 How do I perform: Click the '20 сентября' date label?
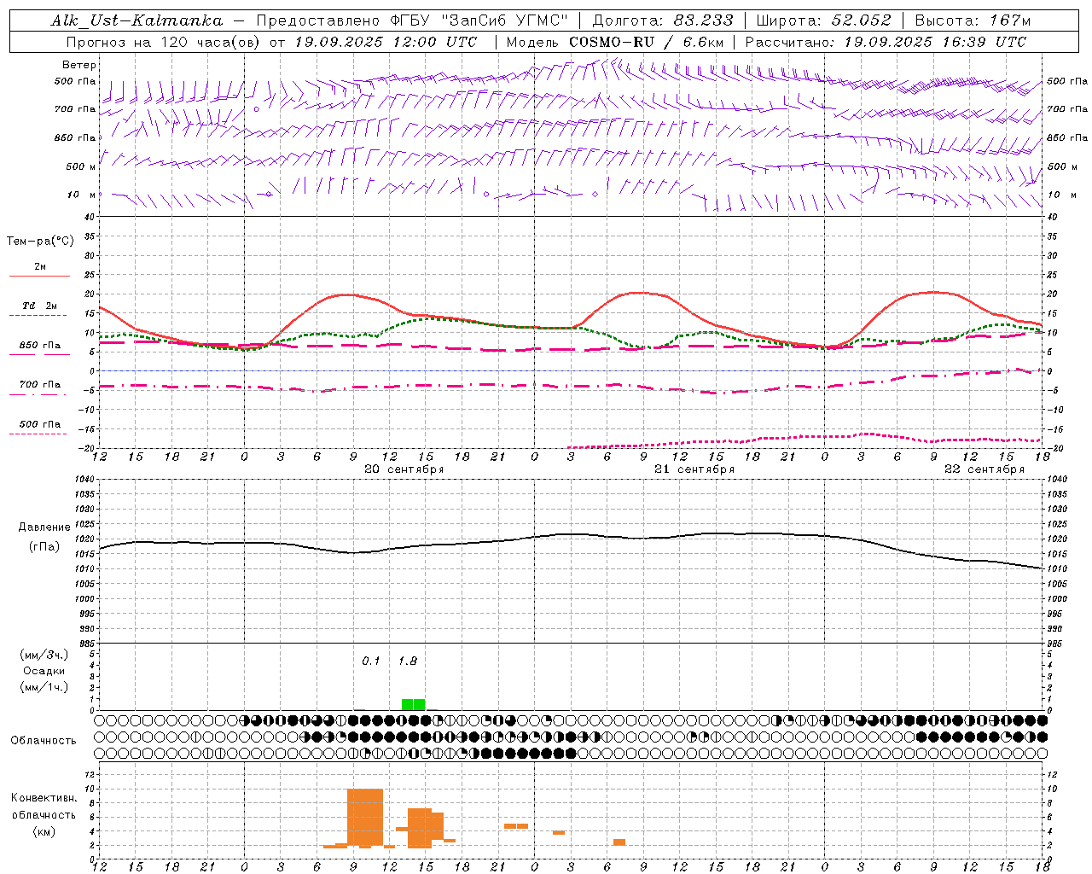click(x=404, y=469)
